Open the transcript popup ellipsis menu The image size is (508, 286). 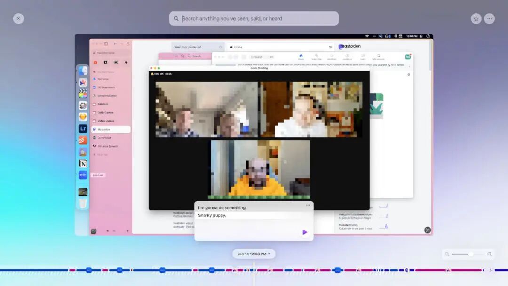click(308, 205)
